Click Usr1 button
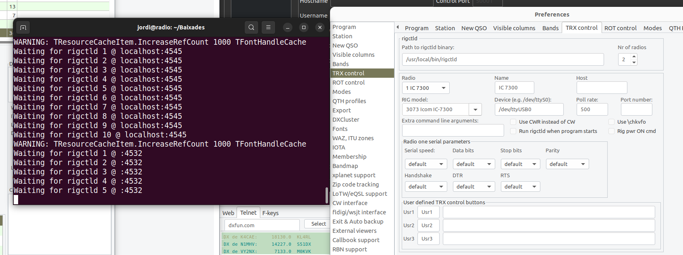683x255 pixels. pyautogui.click(x=428, y=212)
